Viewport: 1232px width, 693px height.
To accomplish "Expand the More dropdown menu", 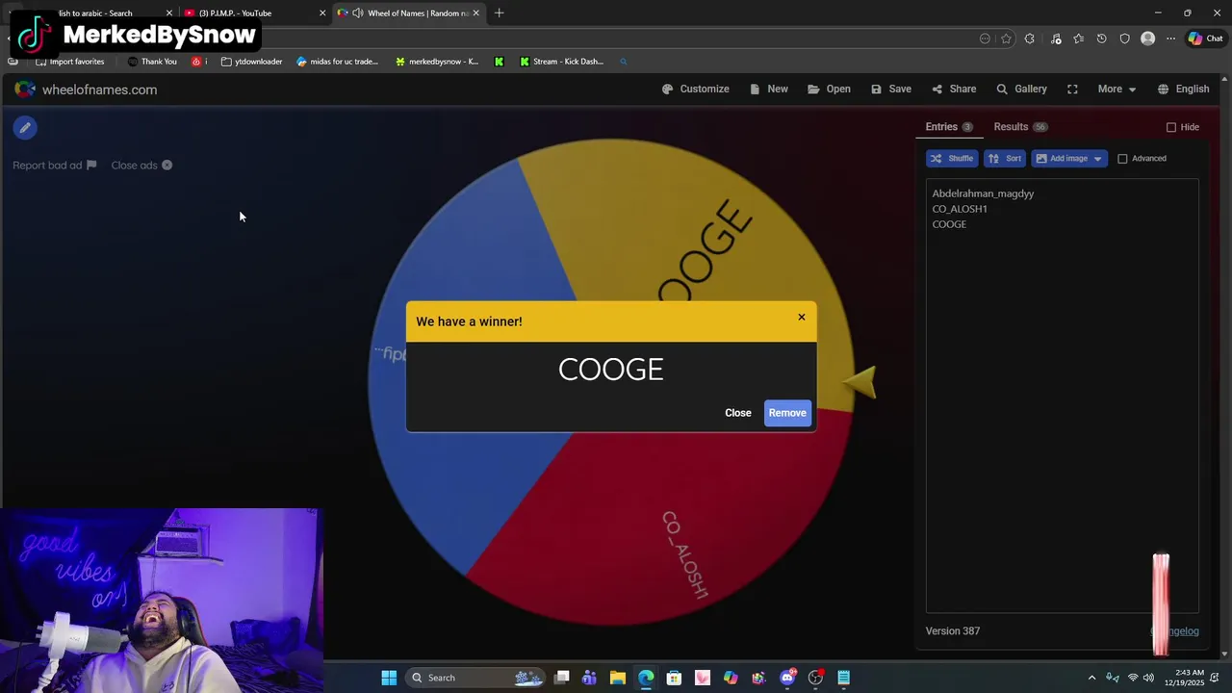I will pos(1116,90).
